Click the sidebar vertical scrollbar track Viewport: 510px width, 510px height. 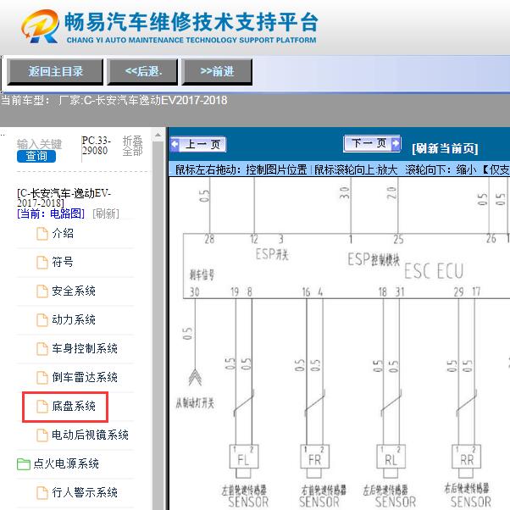pos(158,325)
